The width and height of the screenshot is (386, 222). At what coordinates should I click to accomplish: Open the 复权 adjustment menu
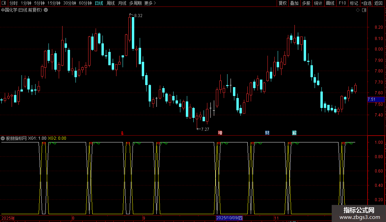(282, 3)
